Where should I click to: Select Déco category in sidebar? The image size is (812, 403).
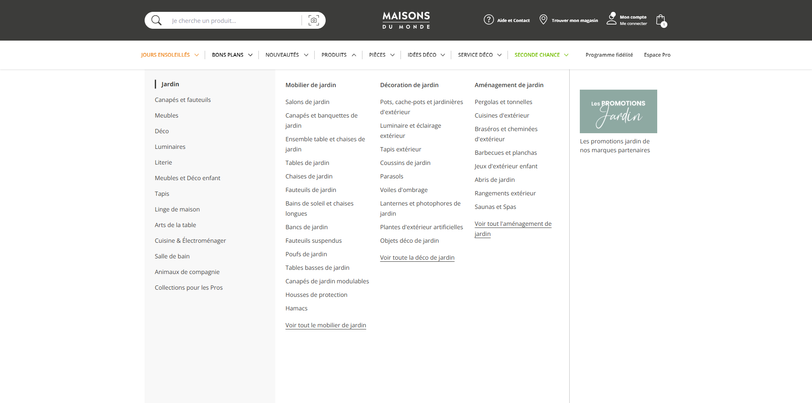point(162,131)
